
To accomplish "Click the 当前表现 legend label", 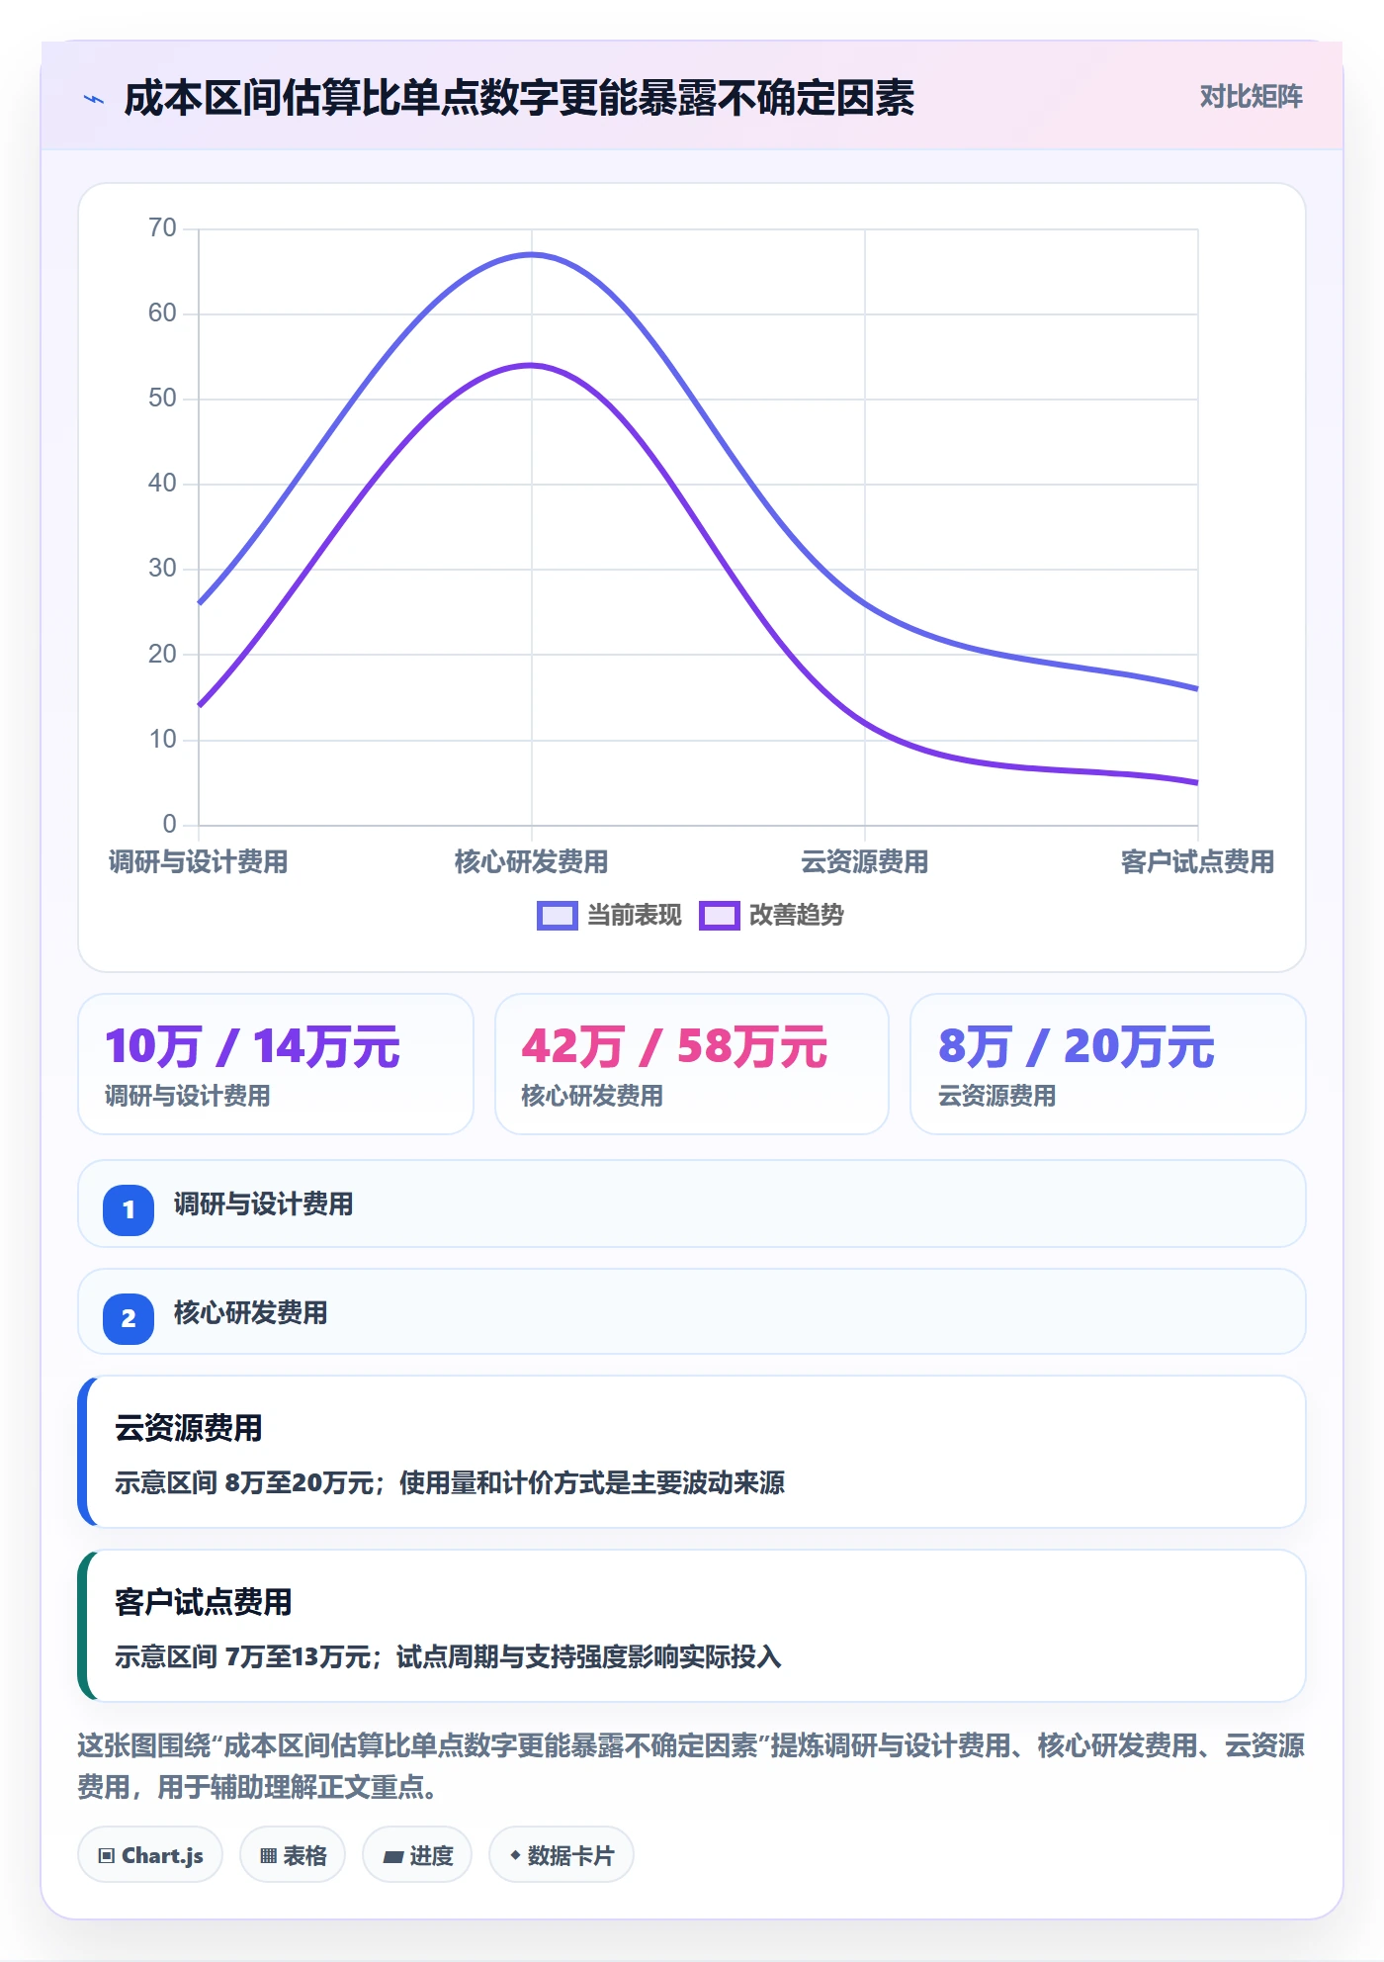I will click(634, 916).
